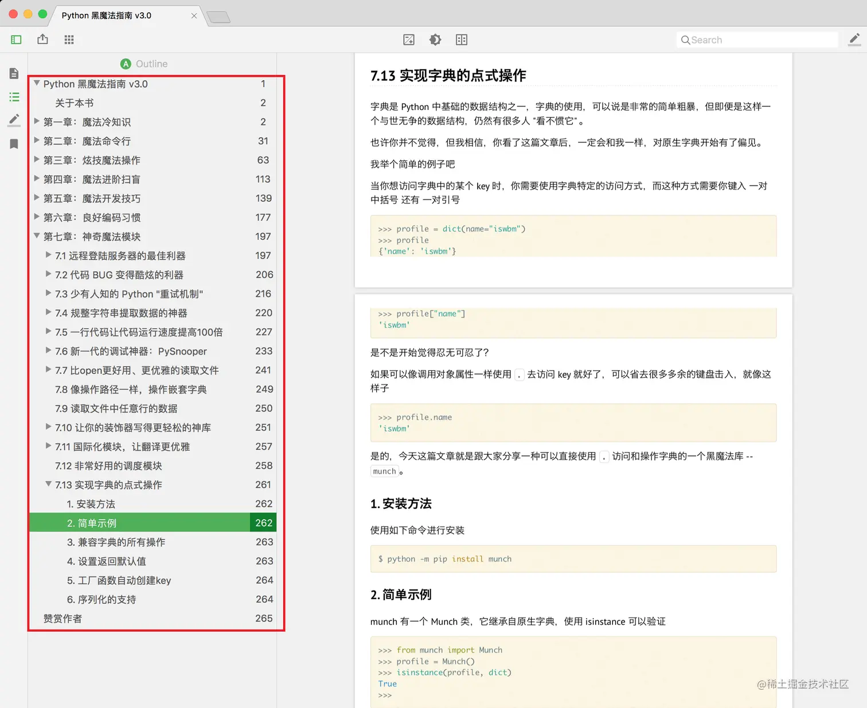Open the thumbnail grid view icon
Screen dimensions: 867x708
[69, 40]
